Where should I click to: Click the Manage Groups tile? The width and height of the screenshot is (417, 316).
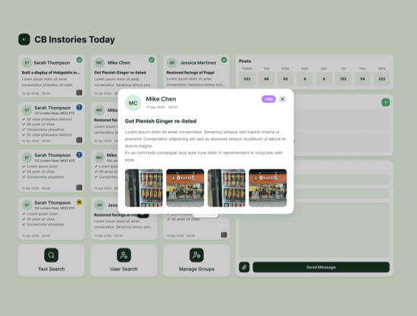click(196, 261)
